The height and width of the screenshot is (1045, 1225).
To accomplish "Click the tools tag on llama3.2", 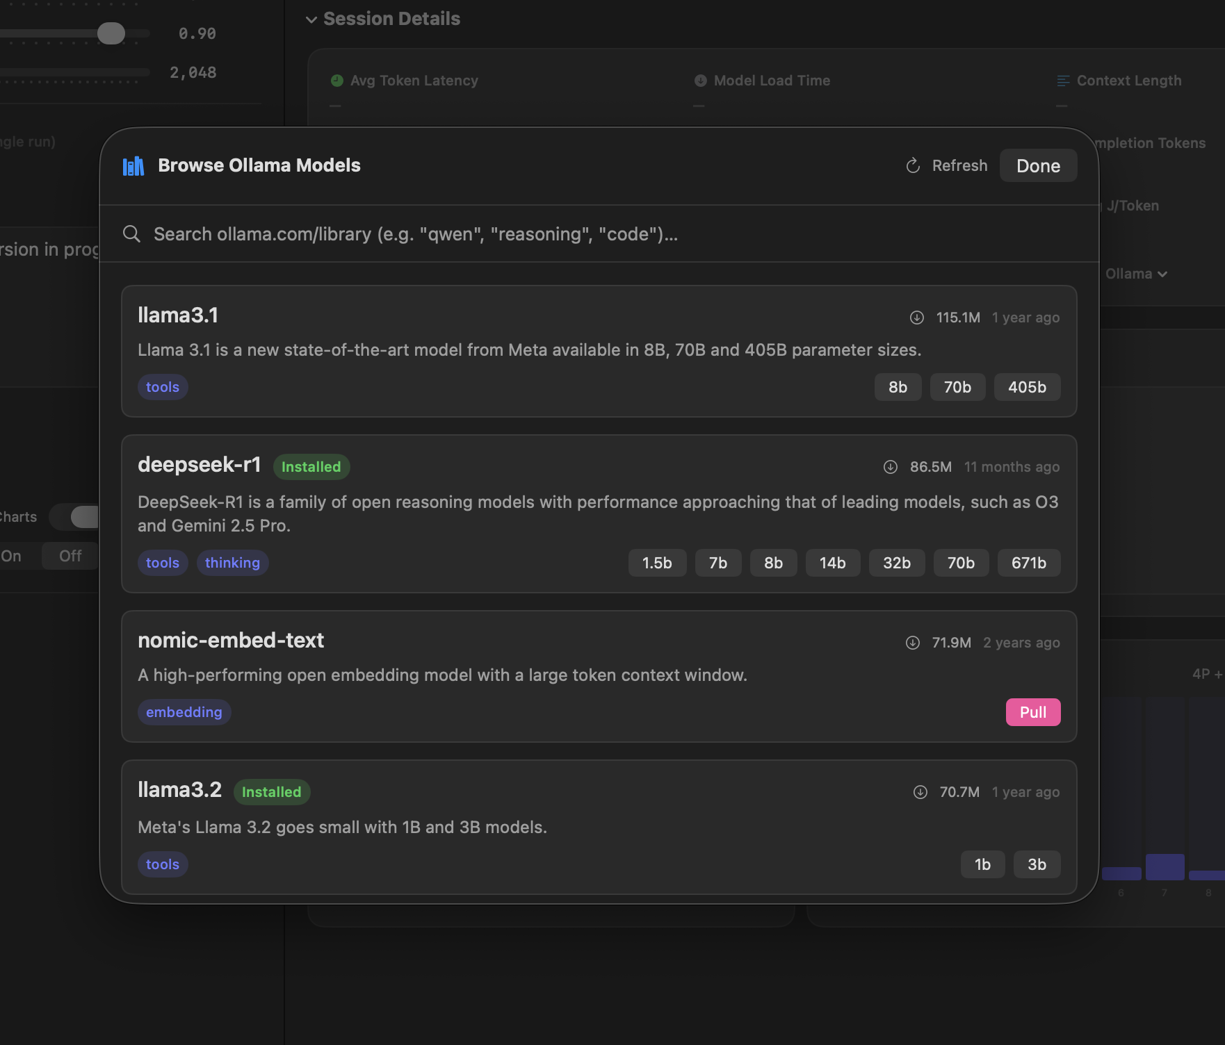I will coord(163,864).
